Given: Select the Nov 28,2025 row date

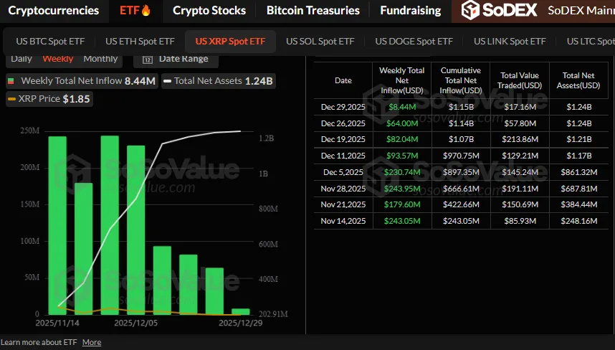Looking at the screenshot, I should pyautogui.click(x=343, y=189).
